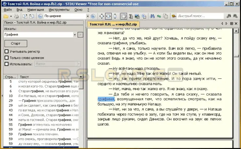This screenshot has width=241, height=149.
Task: Click the Текст column header
Action: click(x=48, y=77)
